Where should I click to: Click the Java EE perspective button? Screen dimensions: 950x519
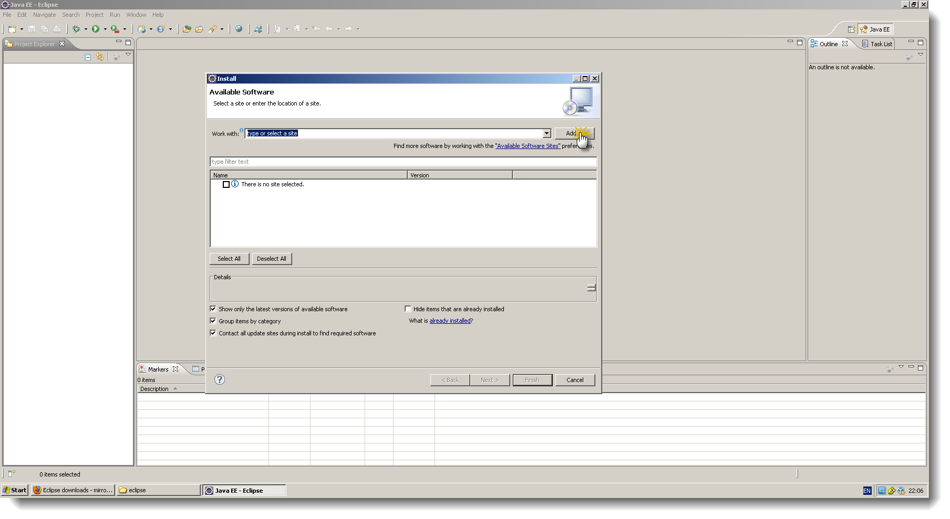click(x=875, y=29)
